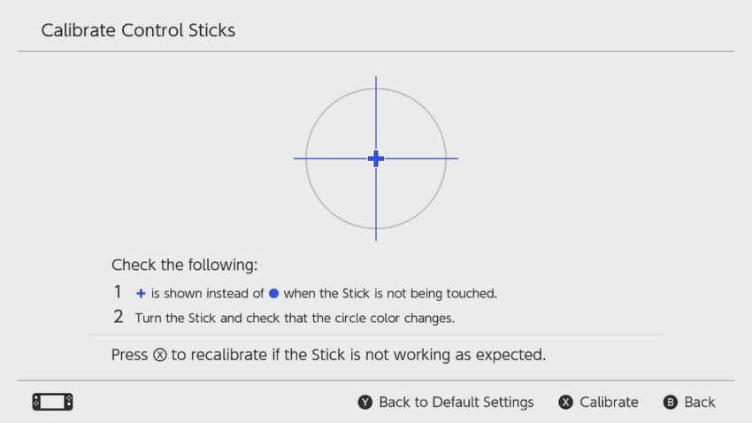Image resolution: width=752 pixels, height=423 pixels.
Task: Select Back to Default Settings
Action: click(457, 402)
